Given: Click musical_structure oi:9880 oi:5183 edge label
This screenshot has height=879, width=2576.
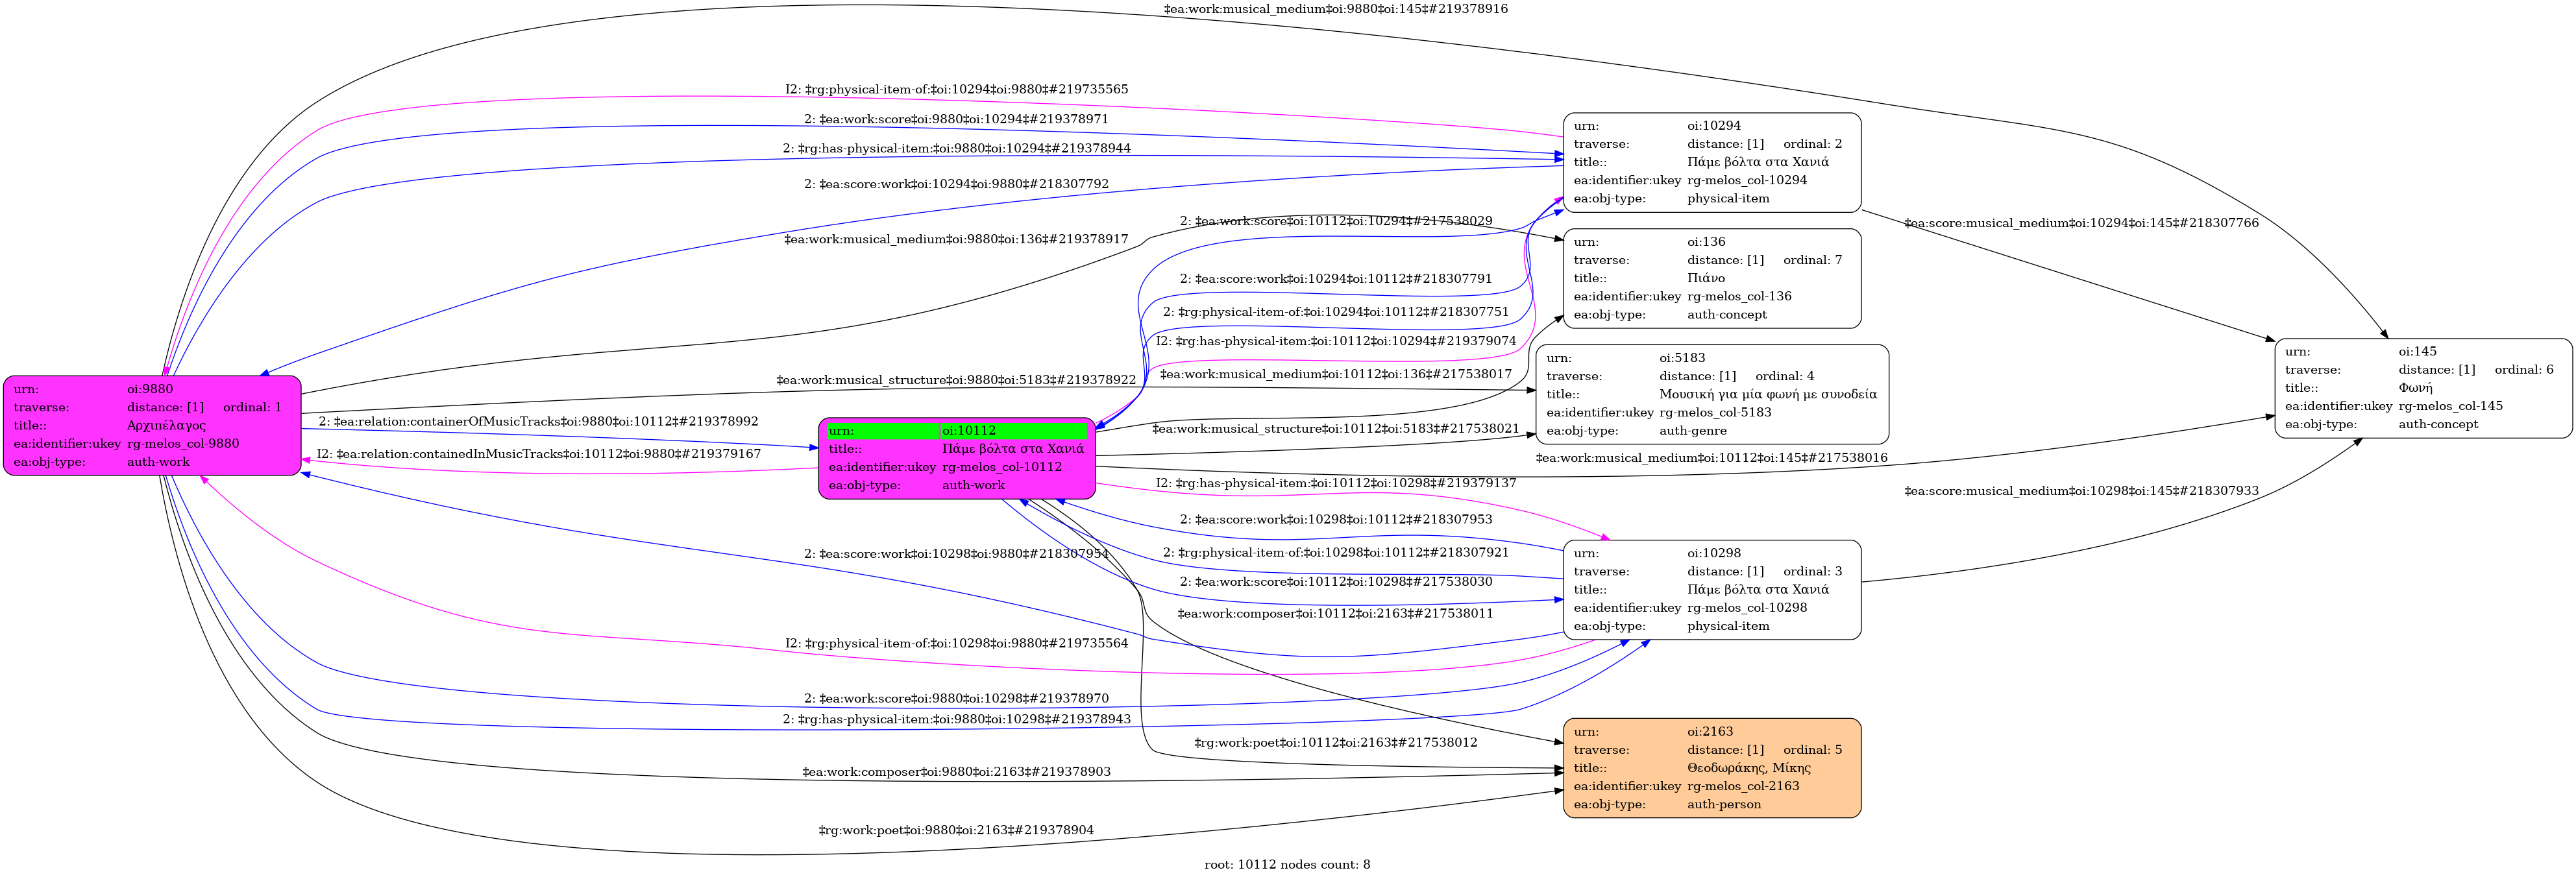Looking at the screenshot, I should (x=955, y=380).
